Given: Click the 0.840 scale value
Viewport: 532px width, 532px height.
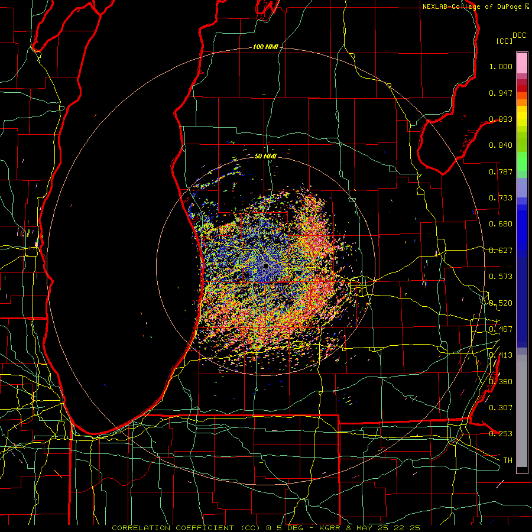Looking at the screenshot, I should pyautogui.click(x=501, y=145).
